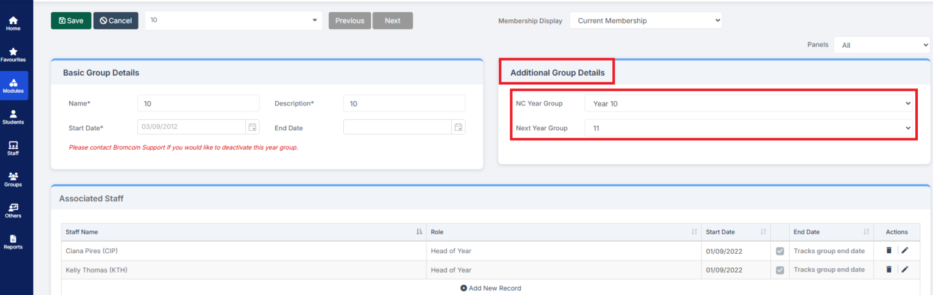Open the Staff sidebar icon
Screen dimensions: 933x295
click(13, 148)
